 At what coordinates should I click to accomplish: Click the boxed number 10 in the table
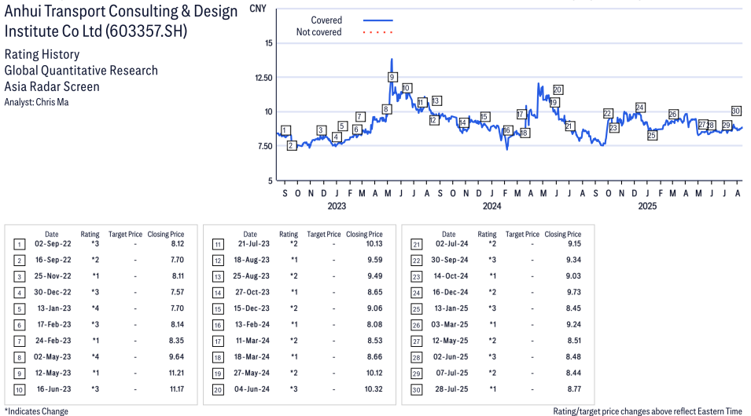coord(19,389)
